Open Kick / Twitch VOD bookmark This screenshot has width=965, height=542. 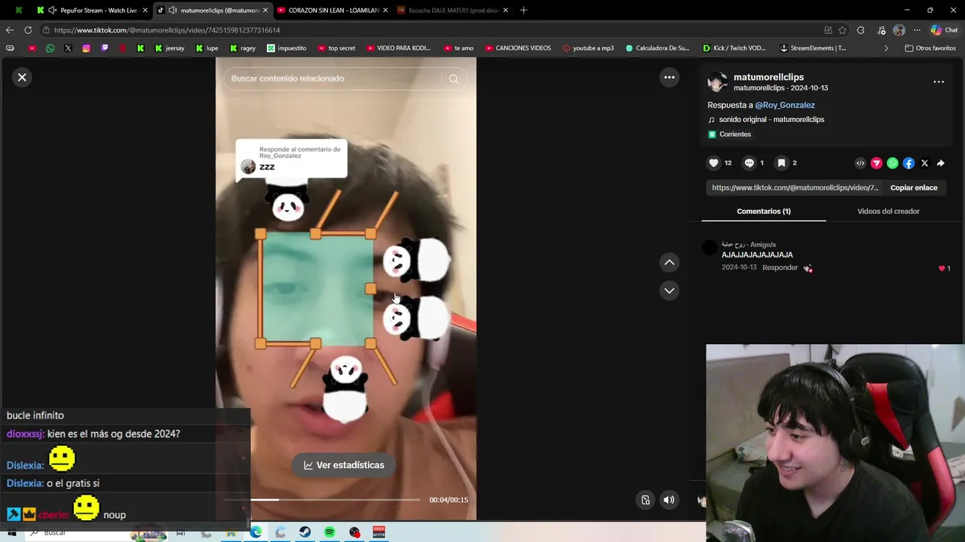pos(734,48)
